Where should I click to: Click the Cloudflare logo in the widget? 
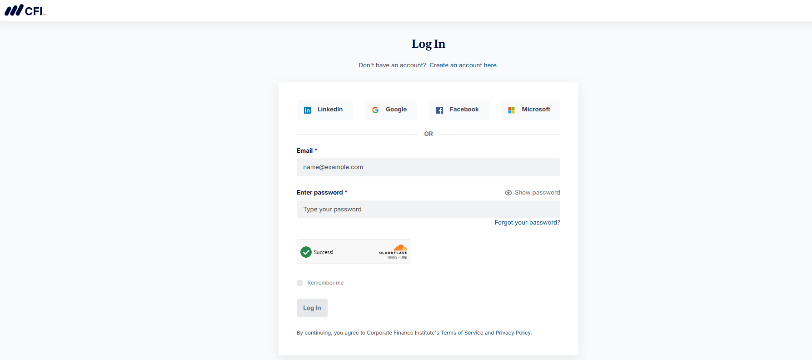pos(394,249)
